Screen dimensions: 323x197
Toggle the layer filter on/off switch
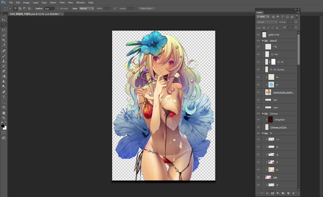pos(297,17)
